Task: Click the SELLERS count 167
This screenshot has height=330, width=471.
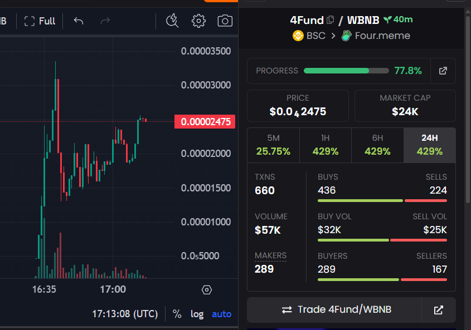Action: 439,269
